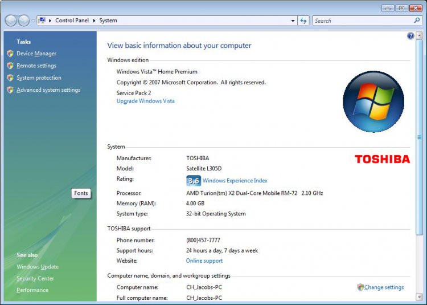The height and width of the screenshot is (305, 427).
Task: Click the computer icon in address bar
Action: tap(42, 21)
